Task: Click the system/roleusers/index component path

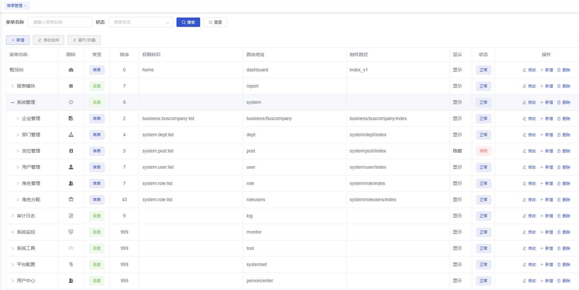Action: (373, 199)
